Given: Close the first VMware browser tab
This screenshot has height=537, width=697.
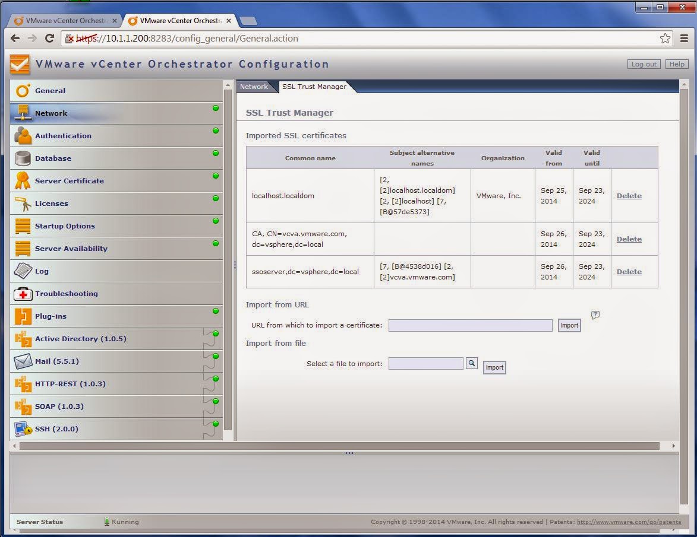Looking at the screenshot, I should pos(114,20).
